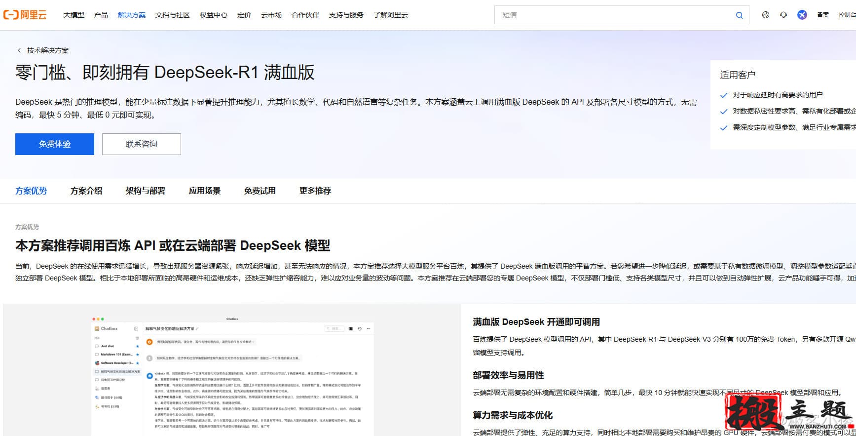Viewport: 856px width, 436px height.
Task: Open 文档与社区 in the navigation bar
Action: [x=173, y=15]
